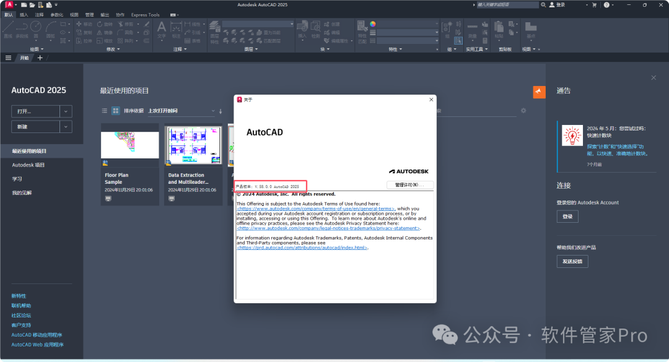This screenshot has height=362, width=669.
Task: Open the 视图 ribbon tab
Action: pyautogui.click(x=74, y=14)
